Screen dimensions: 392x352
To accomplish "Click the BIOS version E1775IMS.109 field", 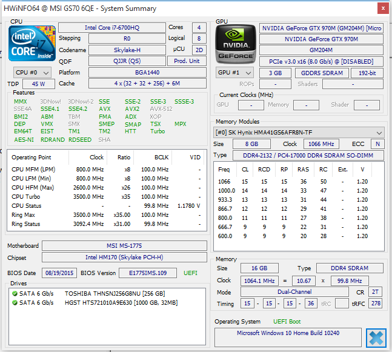I will (148, 273).
